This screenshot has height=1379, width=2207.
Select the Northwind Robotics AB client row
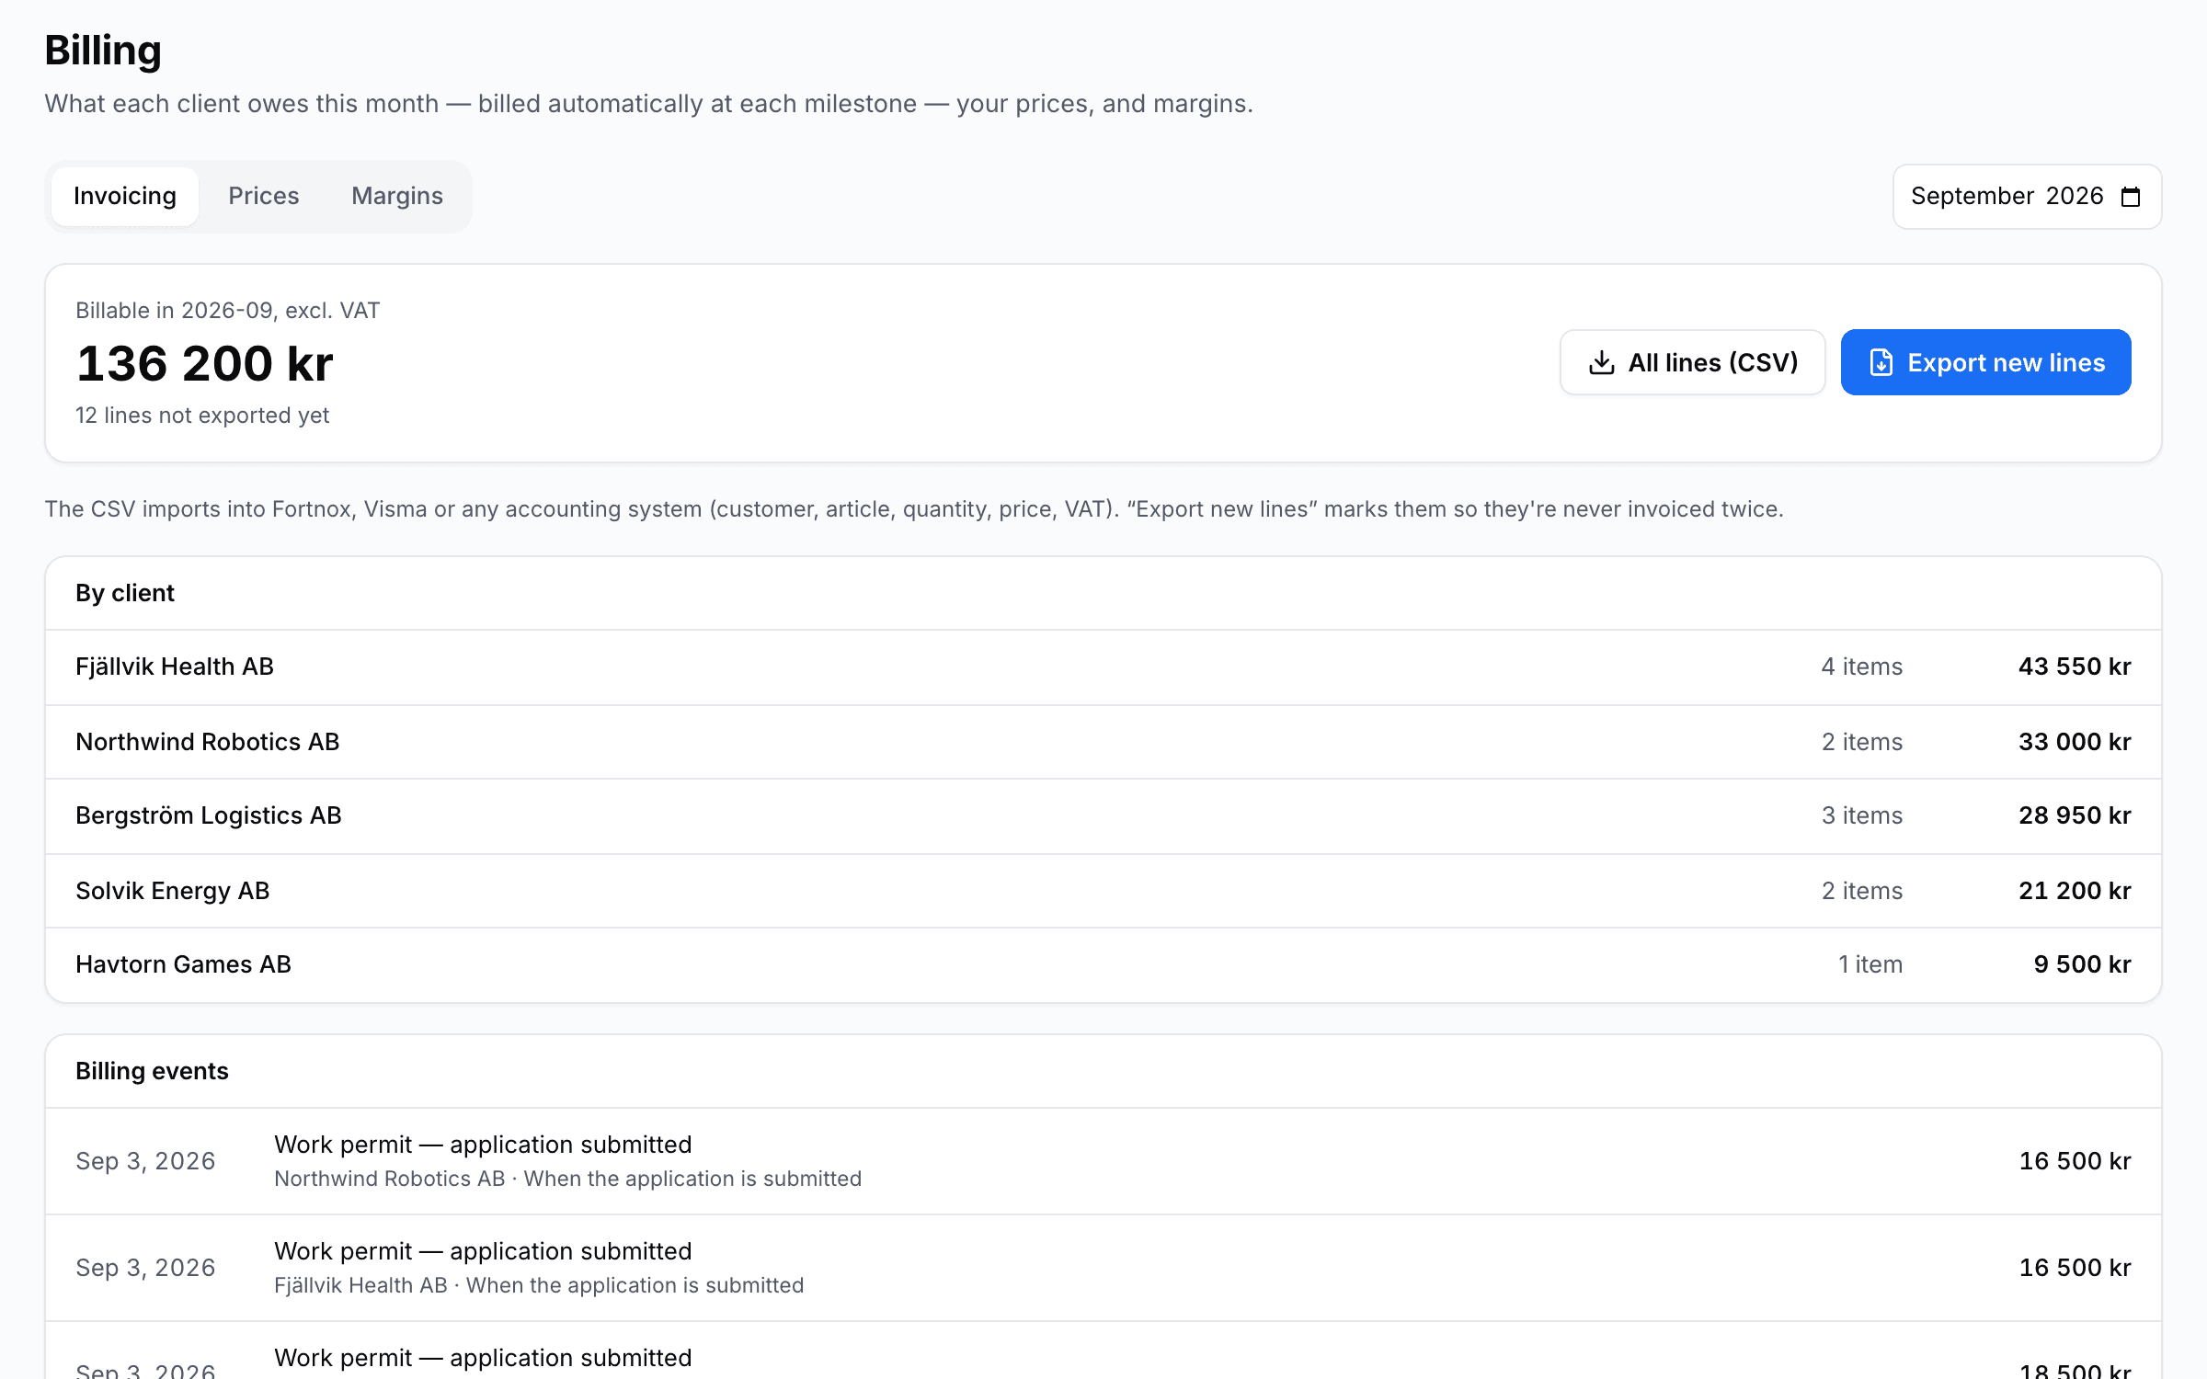(1103, 742)
